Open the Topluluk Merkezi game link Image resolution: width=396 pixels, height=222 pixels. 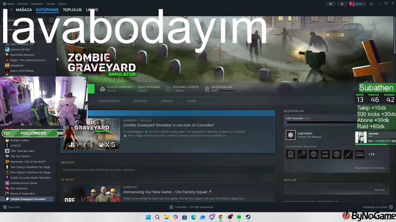coord(109,101)
